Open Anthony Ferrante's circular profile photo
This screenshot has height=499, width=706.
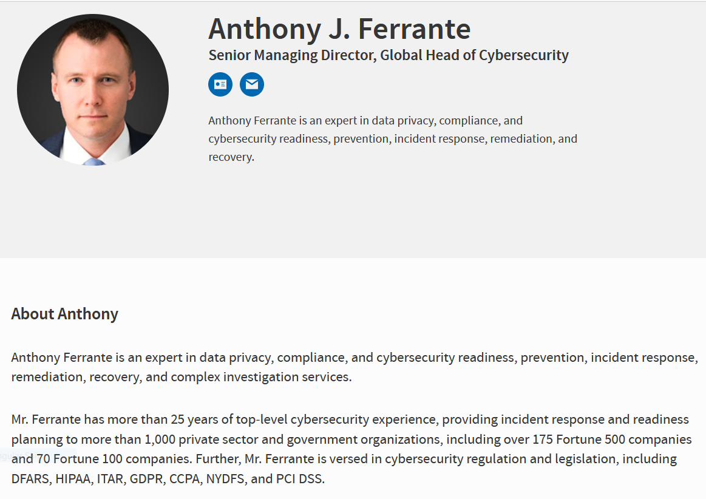[93, 90]
